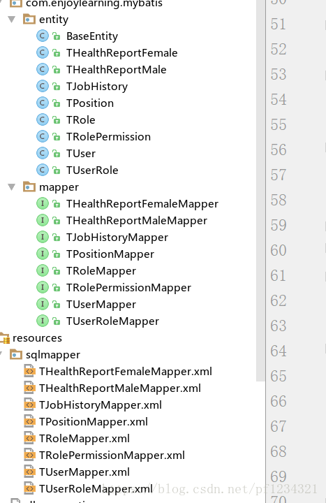Click the interface icon next to TRolePermissionMapper
326x503 pixels.
[43, 287]
